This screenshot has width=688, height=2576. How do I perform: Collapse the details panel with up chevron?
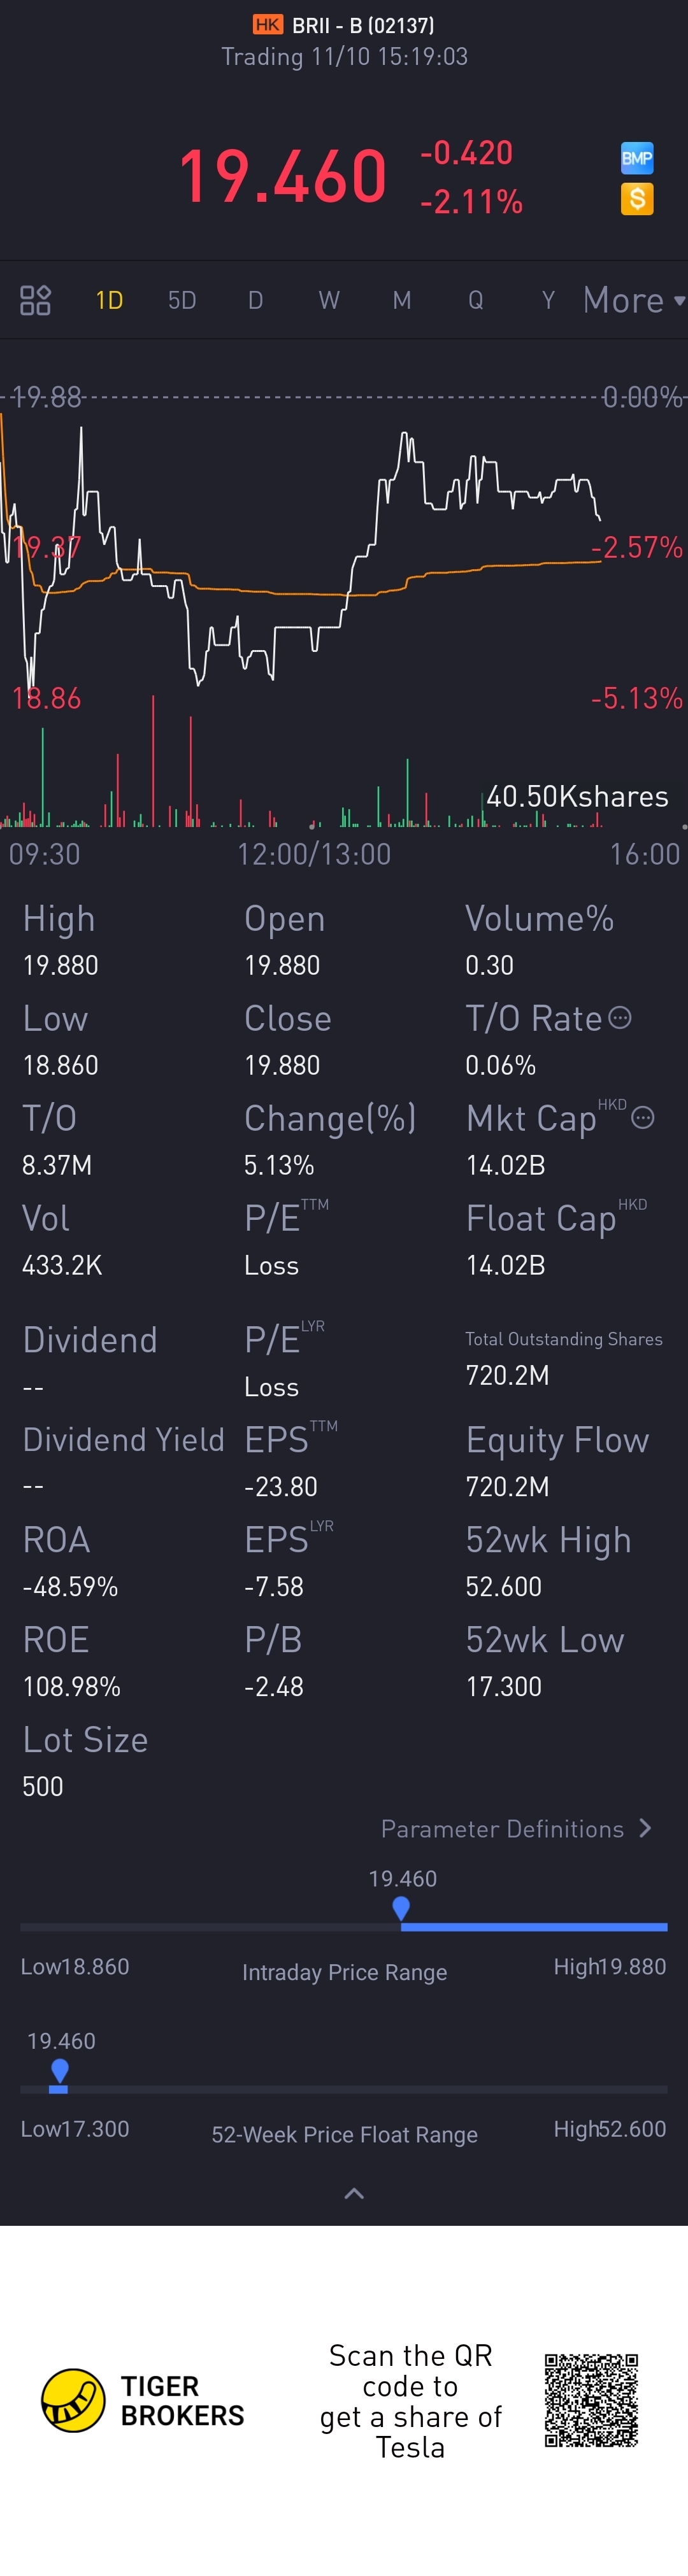tap(354, 2193)
